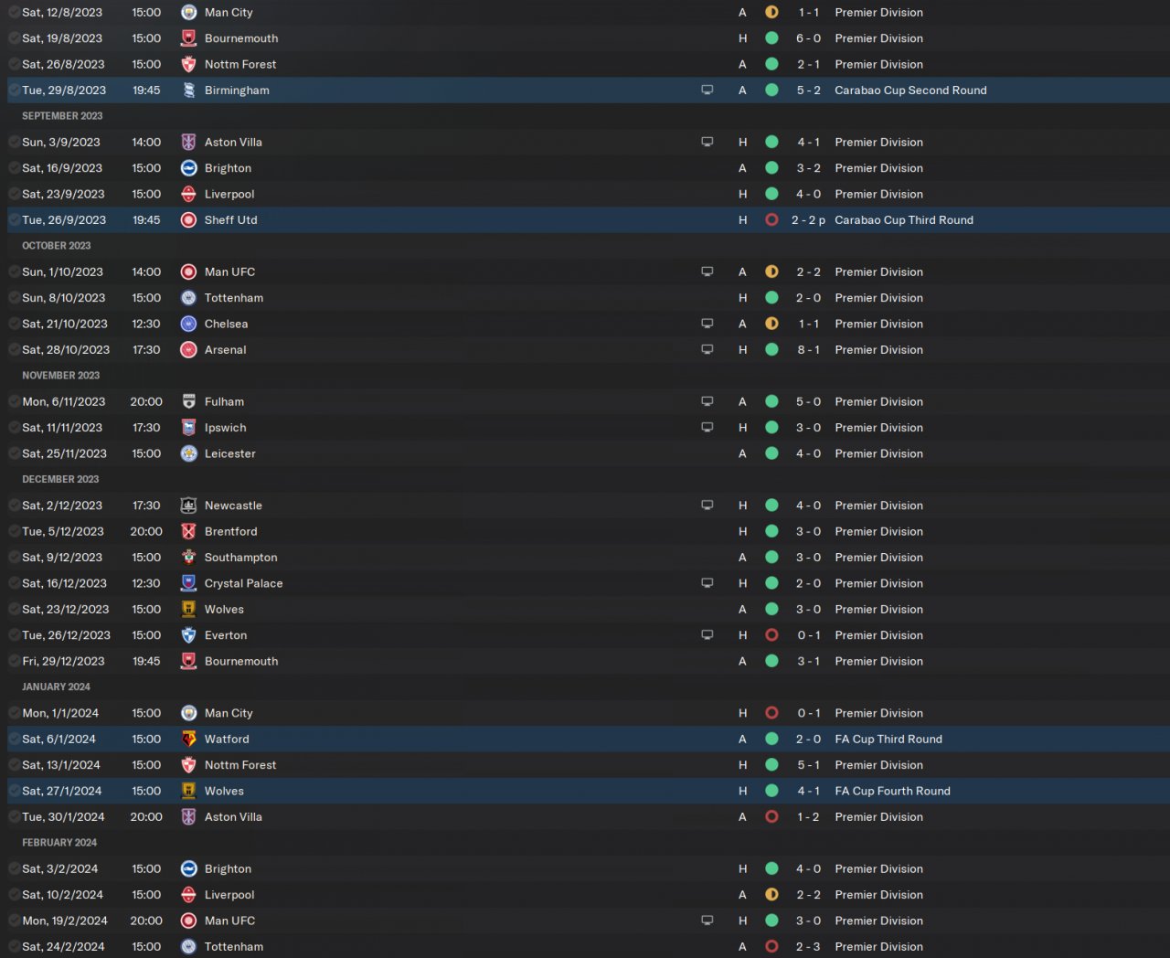Select the Newcastle club crest
The height and width of the screenshot is (958, 1170).
[188, 506]
